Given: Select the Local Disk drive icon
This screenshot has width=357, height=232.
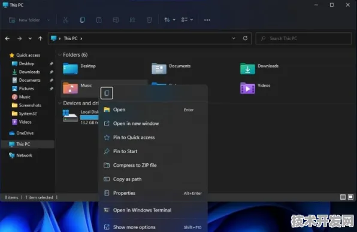Looking at the screenshot, I should point(70,116).
